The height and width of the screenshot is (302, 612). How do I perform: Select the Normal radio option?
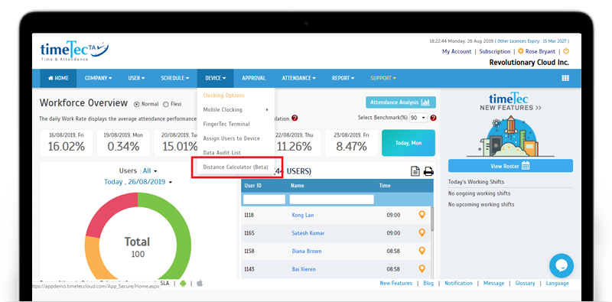click(x=137, y=104)
